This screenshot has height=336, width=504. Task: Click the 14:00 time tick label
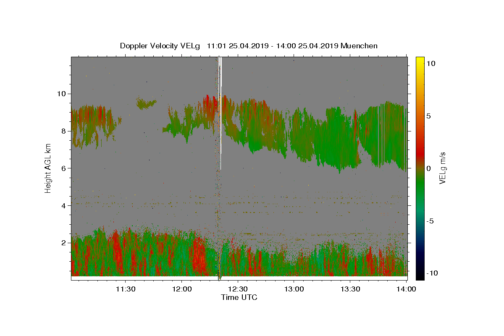point(406,289)
